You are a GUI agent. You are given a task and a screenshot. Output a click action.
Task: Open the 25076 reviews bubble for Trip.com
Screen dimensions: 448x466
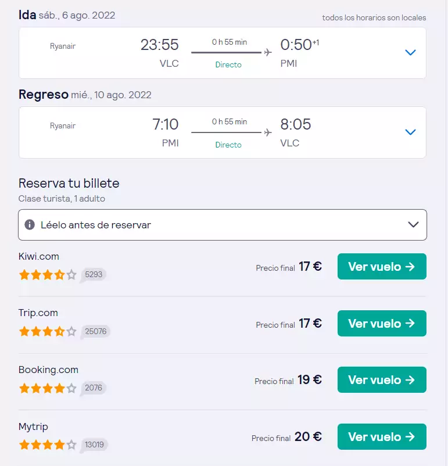pyautogui.click(x=95, y=331)
